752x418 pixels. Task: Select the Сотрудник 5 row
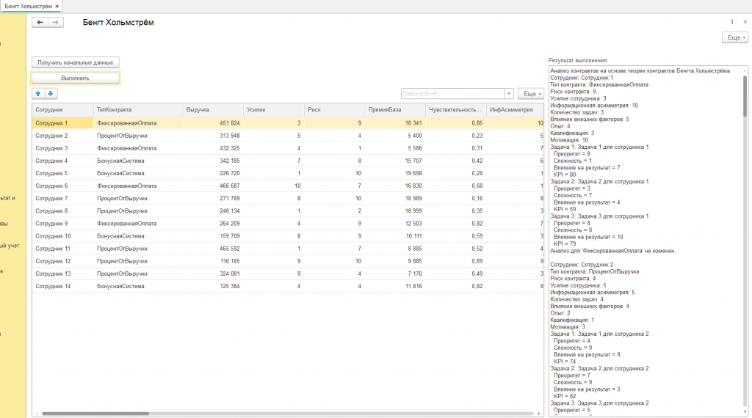pyautogui.click(x=288, y=173)
